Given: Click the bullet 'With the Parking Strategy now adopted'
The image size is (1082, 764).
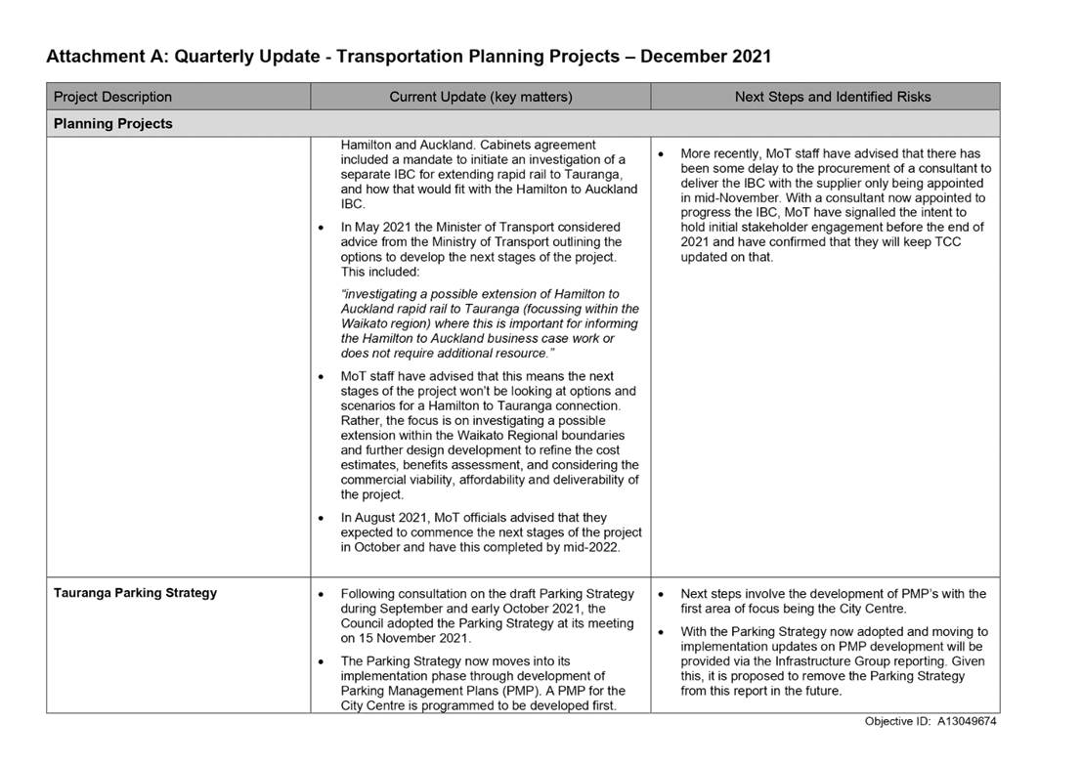Looking at the screenshot, I should [835, 661].
